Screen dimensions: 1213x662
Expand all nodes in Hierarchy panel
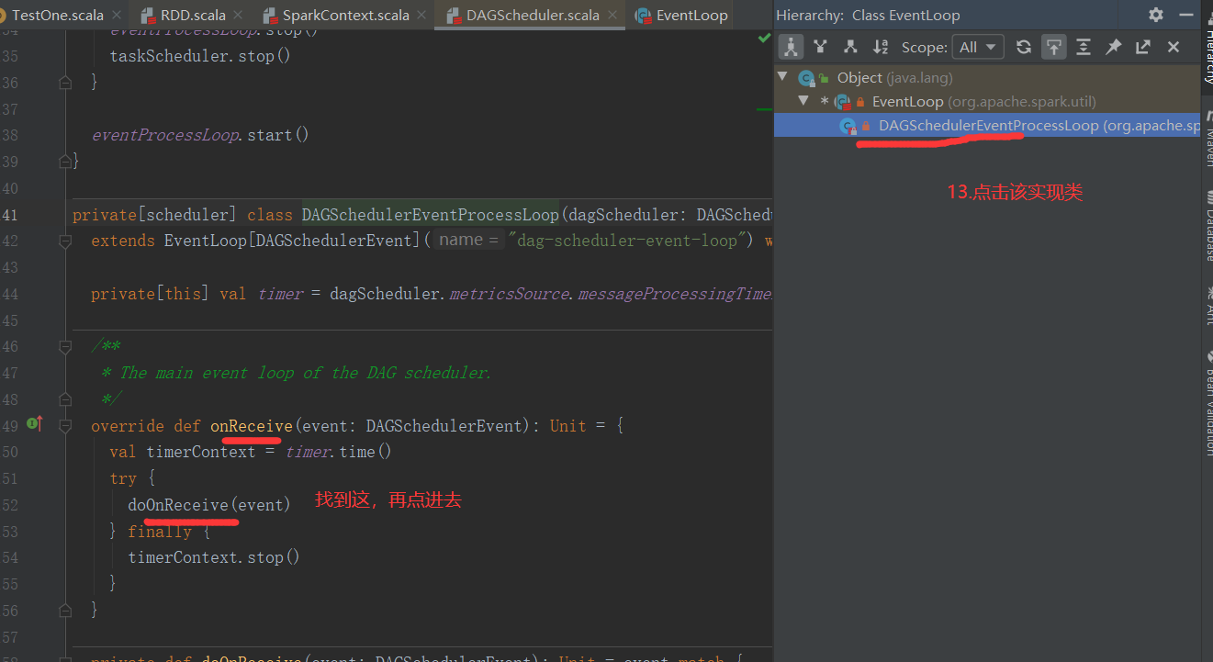coord(1084,47)
